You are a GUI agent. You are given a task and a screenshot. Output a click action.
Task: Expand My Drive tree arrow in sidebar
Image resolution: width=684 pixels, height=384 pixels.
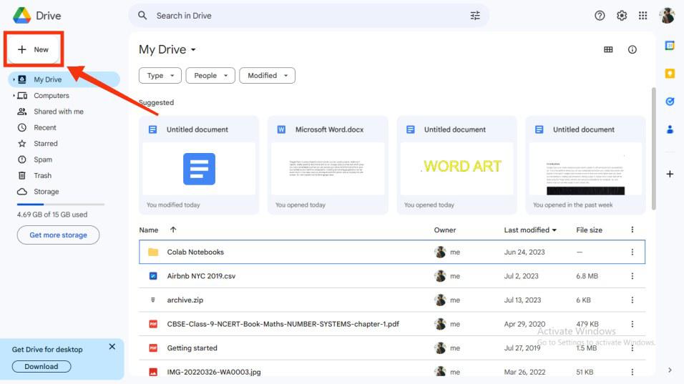point(14,79)
